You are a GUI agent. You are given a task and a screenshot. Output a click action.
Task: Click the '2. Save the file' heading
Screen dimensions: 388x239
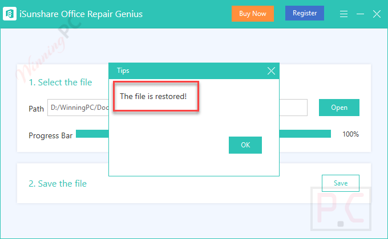click(58, 183)
